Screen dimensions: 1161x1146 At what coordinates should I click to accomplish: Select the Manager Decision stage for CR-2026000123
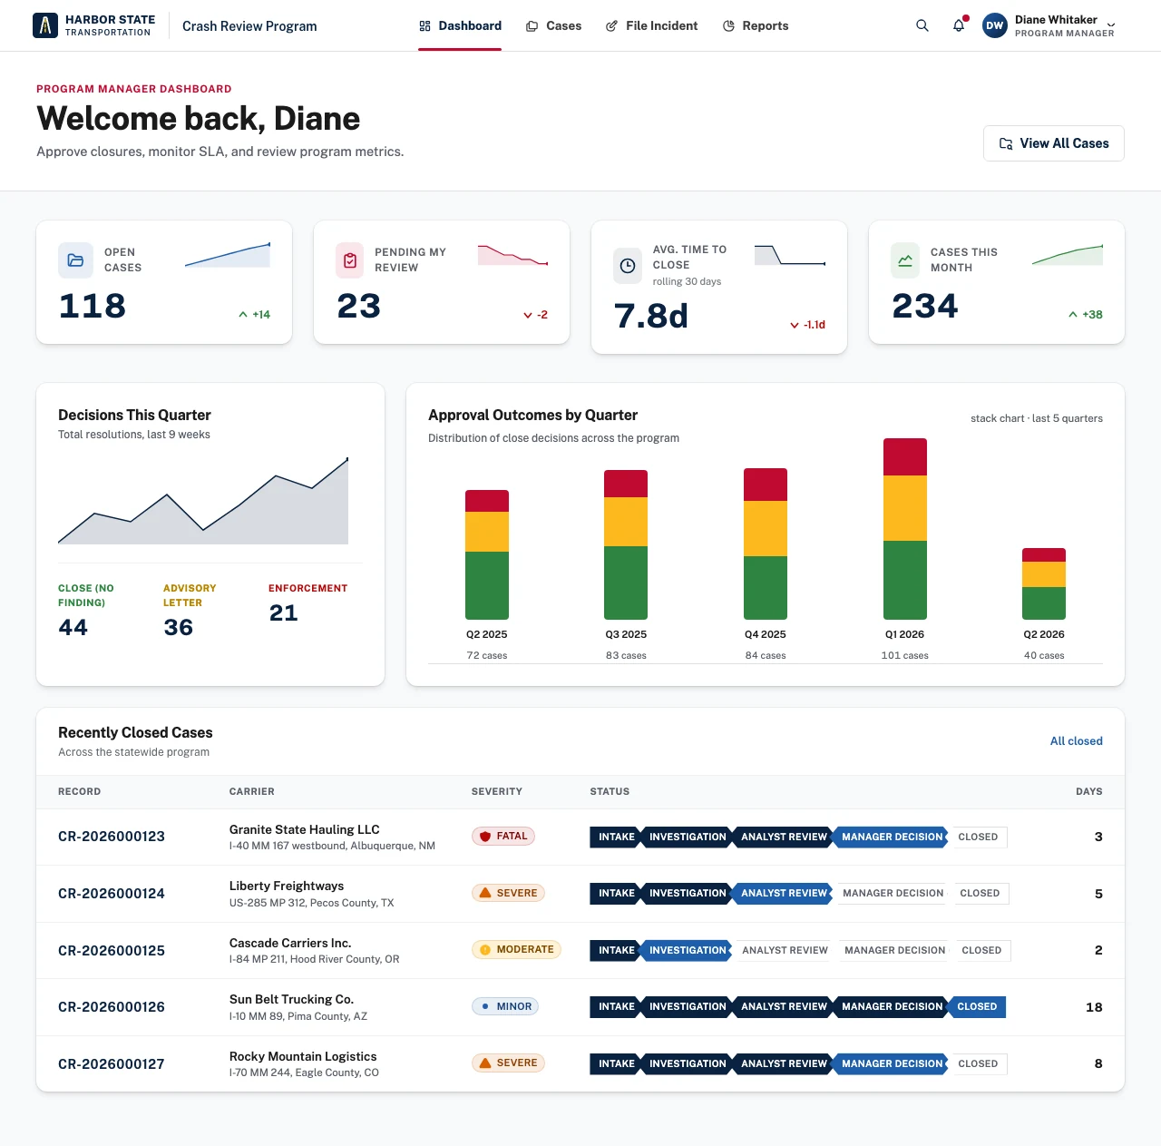[891, 837]
